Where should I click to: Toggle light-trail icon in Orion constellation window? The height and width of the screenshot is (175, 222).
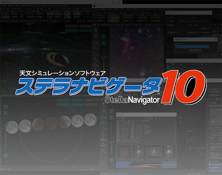point(103,144)
